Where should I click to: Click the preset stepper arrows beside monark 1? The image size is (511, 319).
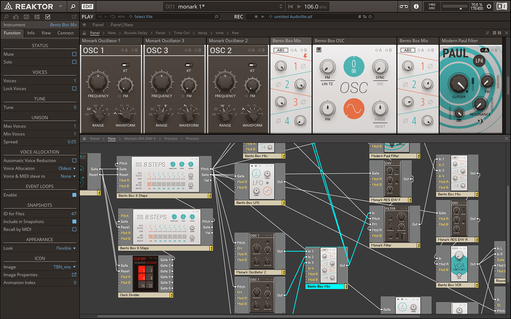click(281, 6)
